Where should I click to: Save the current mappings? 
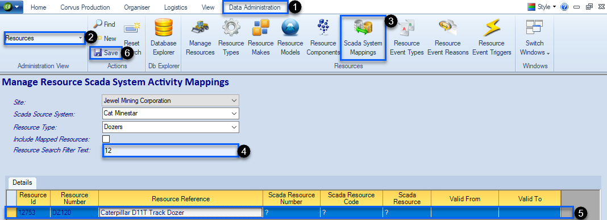[106, 53]
